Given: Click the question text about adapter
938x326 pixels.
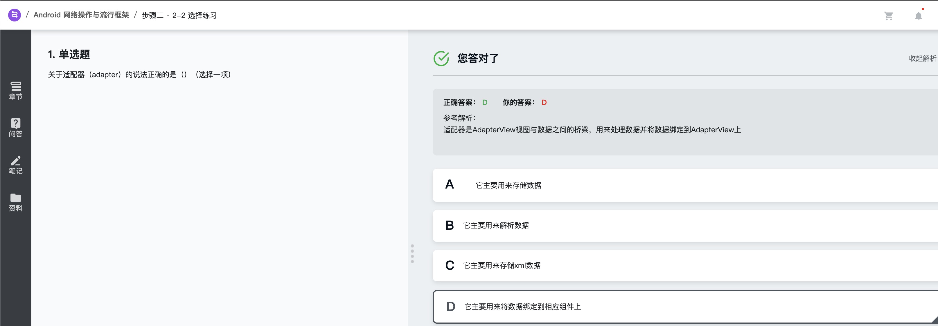Looking at the screenshot, I should (139, 75).
